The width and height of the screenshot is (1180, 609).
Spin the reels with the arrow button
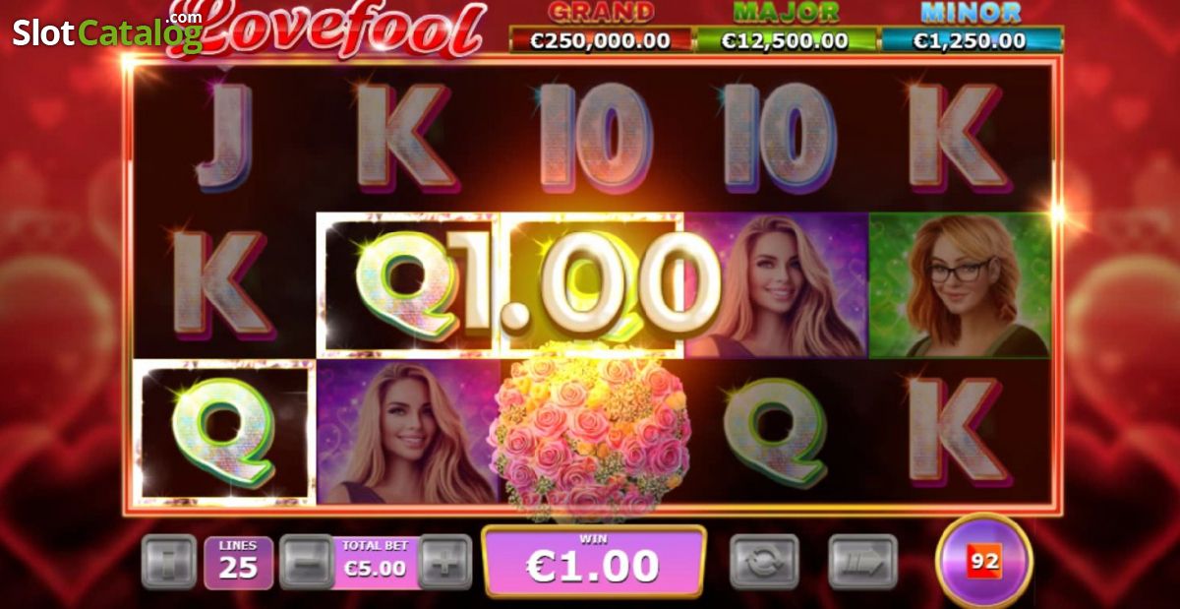click(862, 562)
